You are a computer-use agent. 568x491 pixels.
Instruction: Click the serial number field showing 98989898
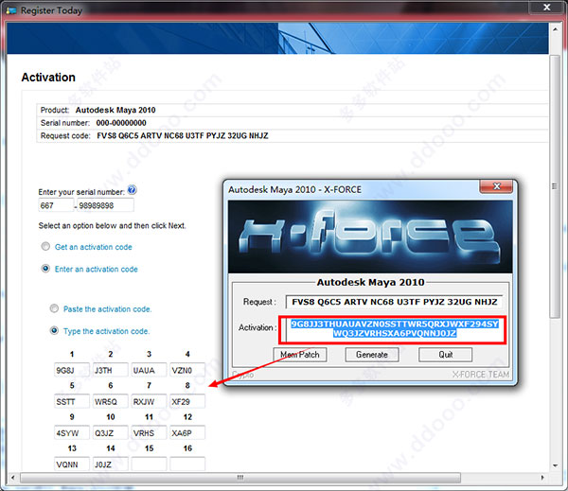pyautogui.click(x=105, y=205)
